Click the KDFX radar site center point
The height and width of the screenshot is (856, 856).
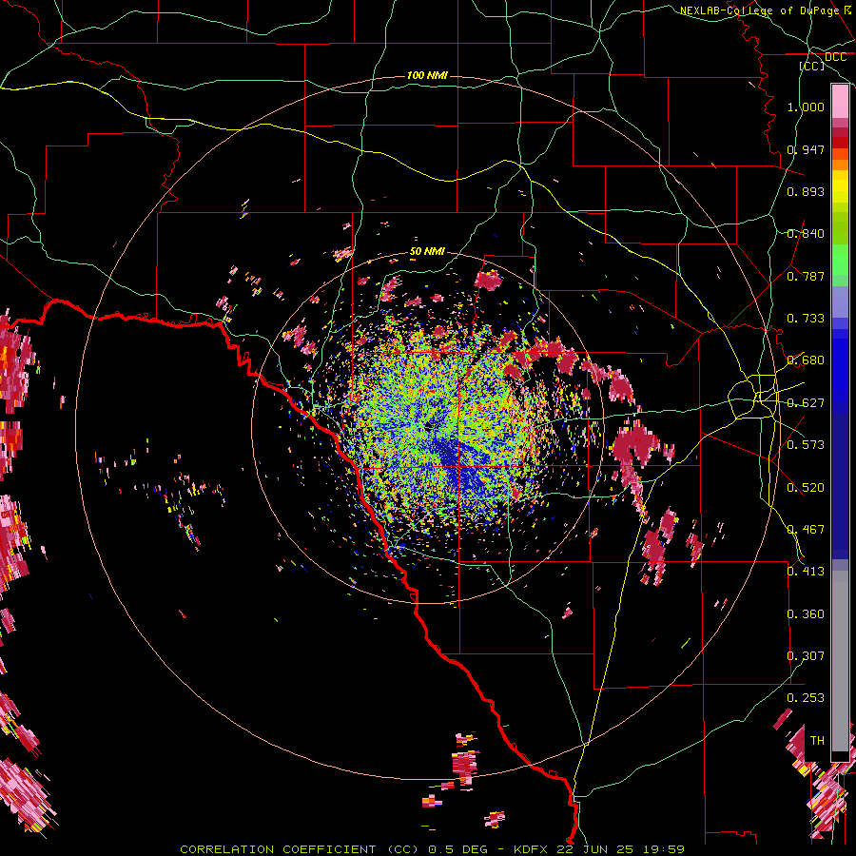point(429,427)
